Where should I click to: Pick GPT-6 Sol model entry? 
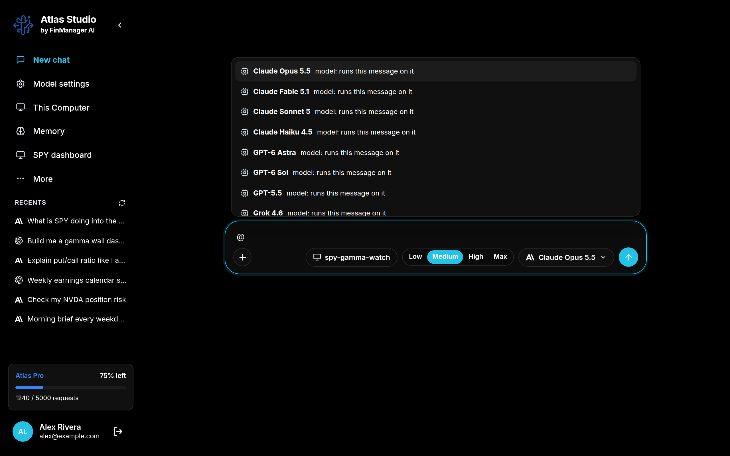click(436, 172)
